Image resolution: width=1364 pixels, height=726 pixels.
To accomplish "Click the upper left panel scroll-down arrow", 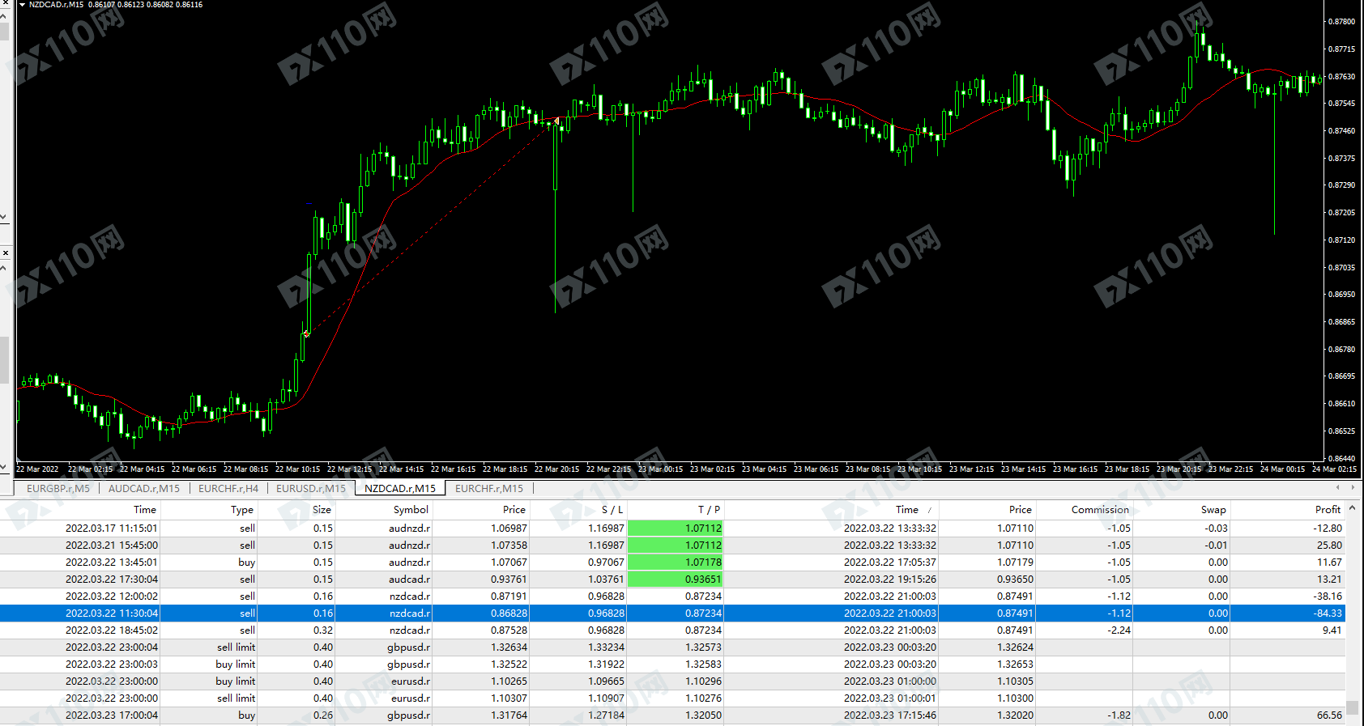I will (4, 217).
